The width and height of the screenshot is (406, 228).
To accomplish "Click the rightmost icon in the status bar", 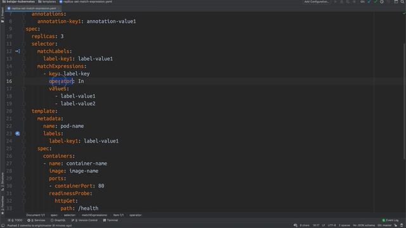I will coord(402,225).
